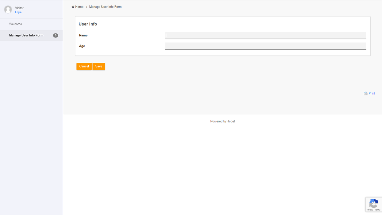Select the Welcome menu item
382x215 pixels.
pos(16,24)
